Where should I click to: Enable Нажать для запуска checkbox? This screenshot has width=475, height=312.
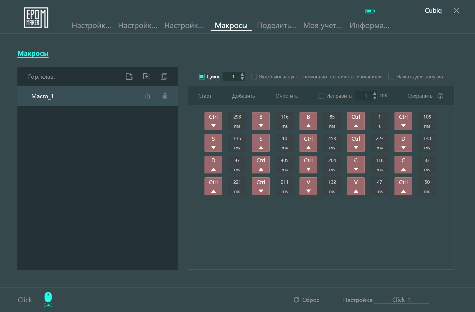pyautogui.click(x=391, y=77)
